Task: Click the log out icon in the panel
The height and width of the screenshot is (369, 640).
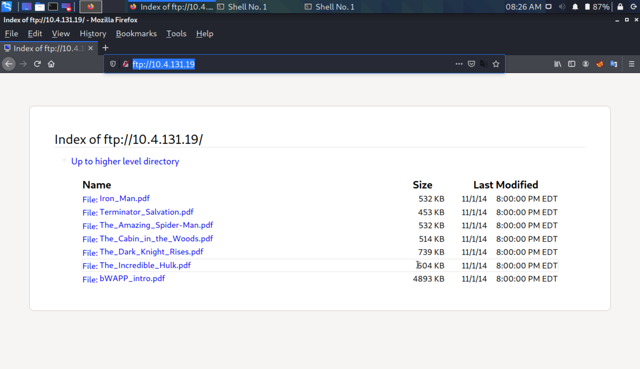Action: [633, 7]
